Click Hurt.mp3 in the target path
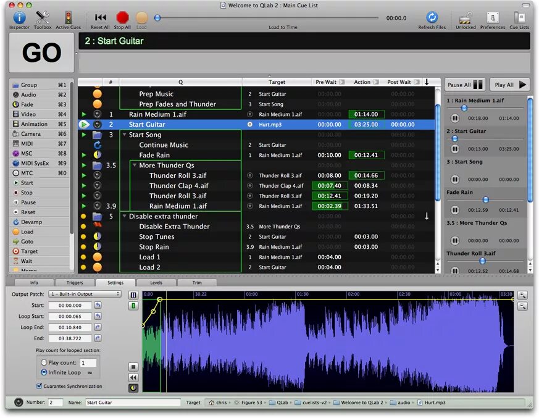This screenshot has height=418, width=539. (x=432, y=403)
